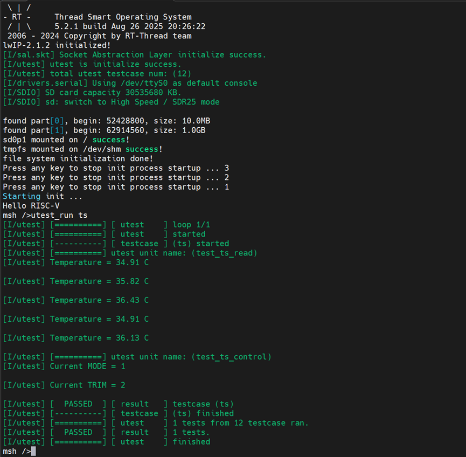The image size is (466, 457).
Task: Click "total utest testcase num: (12)" line
Action: (x=97, y=74)
